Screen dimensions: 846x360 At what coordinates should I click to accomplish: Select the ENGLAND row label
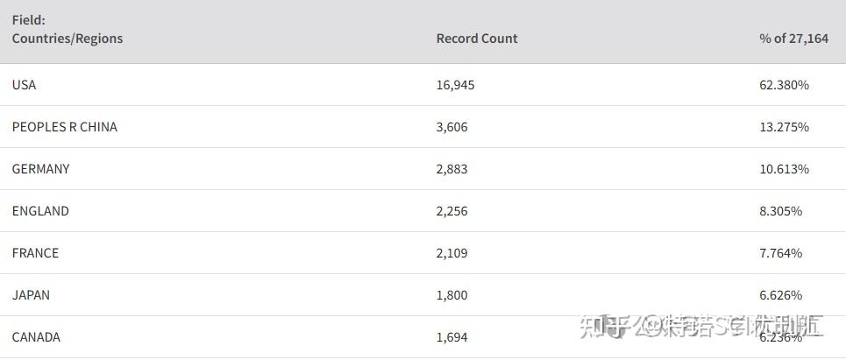point(40,211)
